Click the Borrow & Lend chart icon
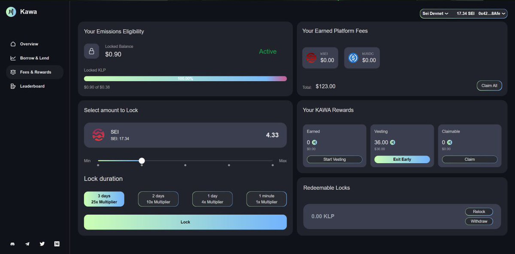The width and height of the screenshot is (515, 254). coord(13,58)
